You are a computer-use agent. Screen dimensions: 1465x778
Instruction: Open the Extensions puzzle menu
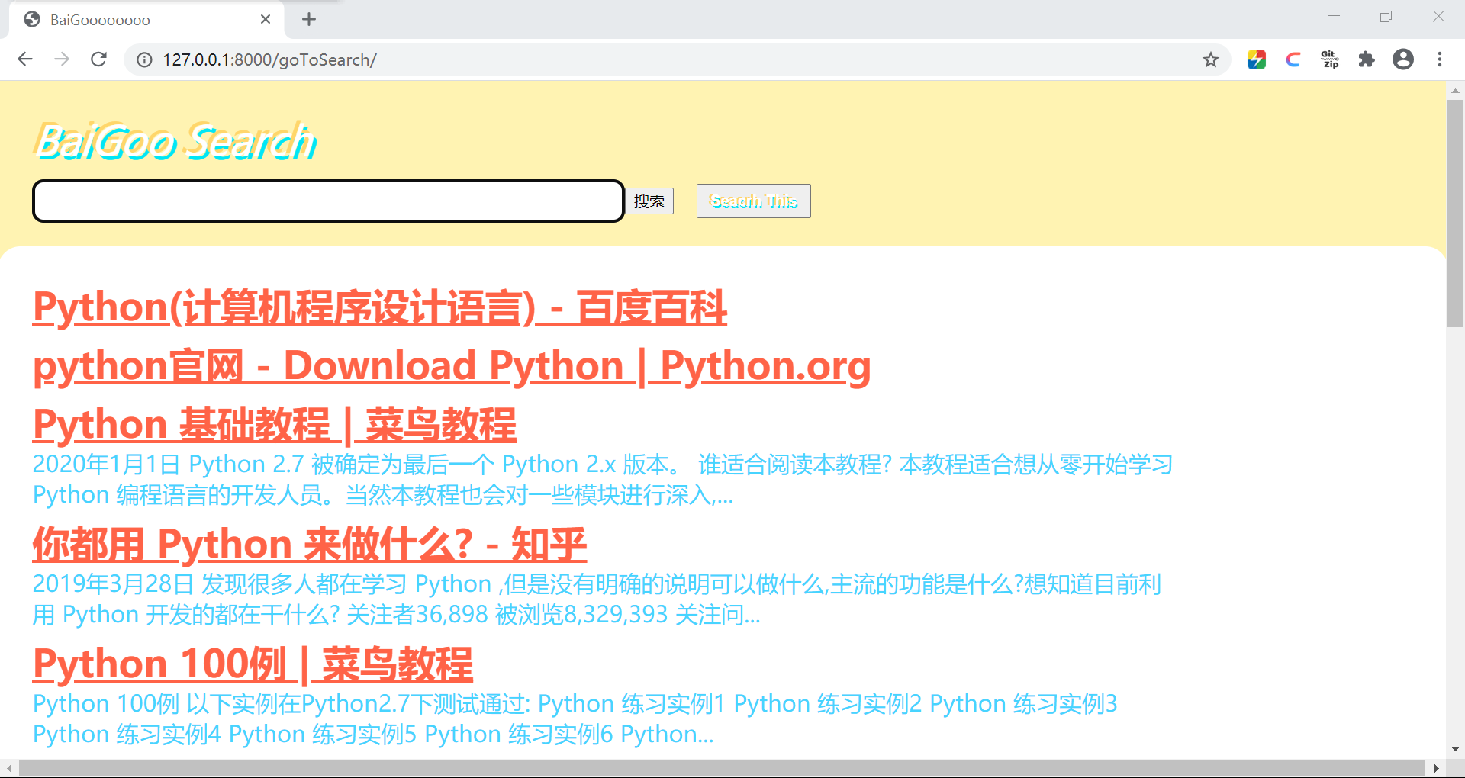[1367, 59]
